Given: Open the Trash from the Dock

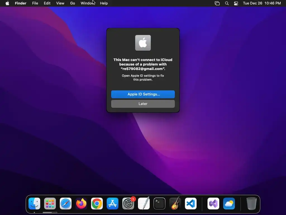Looking at the screenshot, I should [252, 204].
